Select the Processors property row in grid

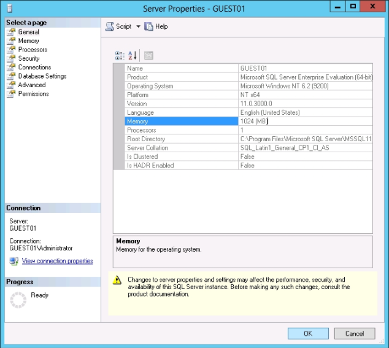click(x=248, y=130)
